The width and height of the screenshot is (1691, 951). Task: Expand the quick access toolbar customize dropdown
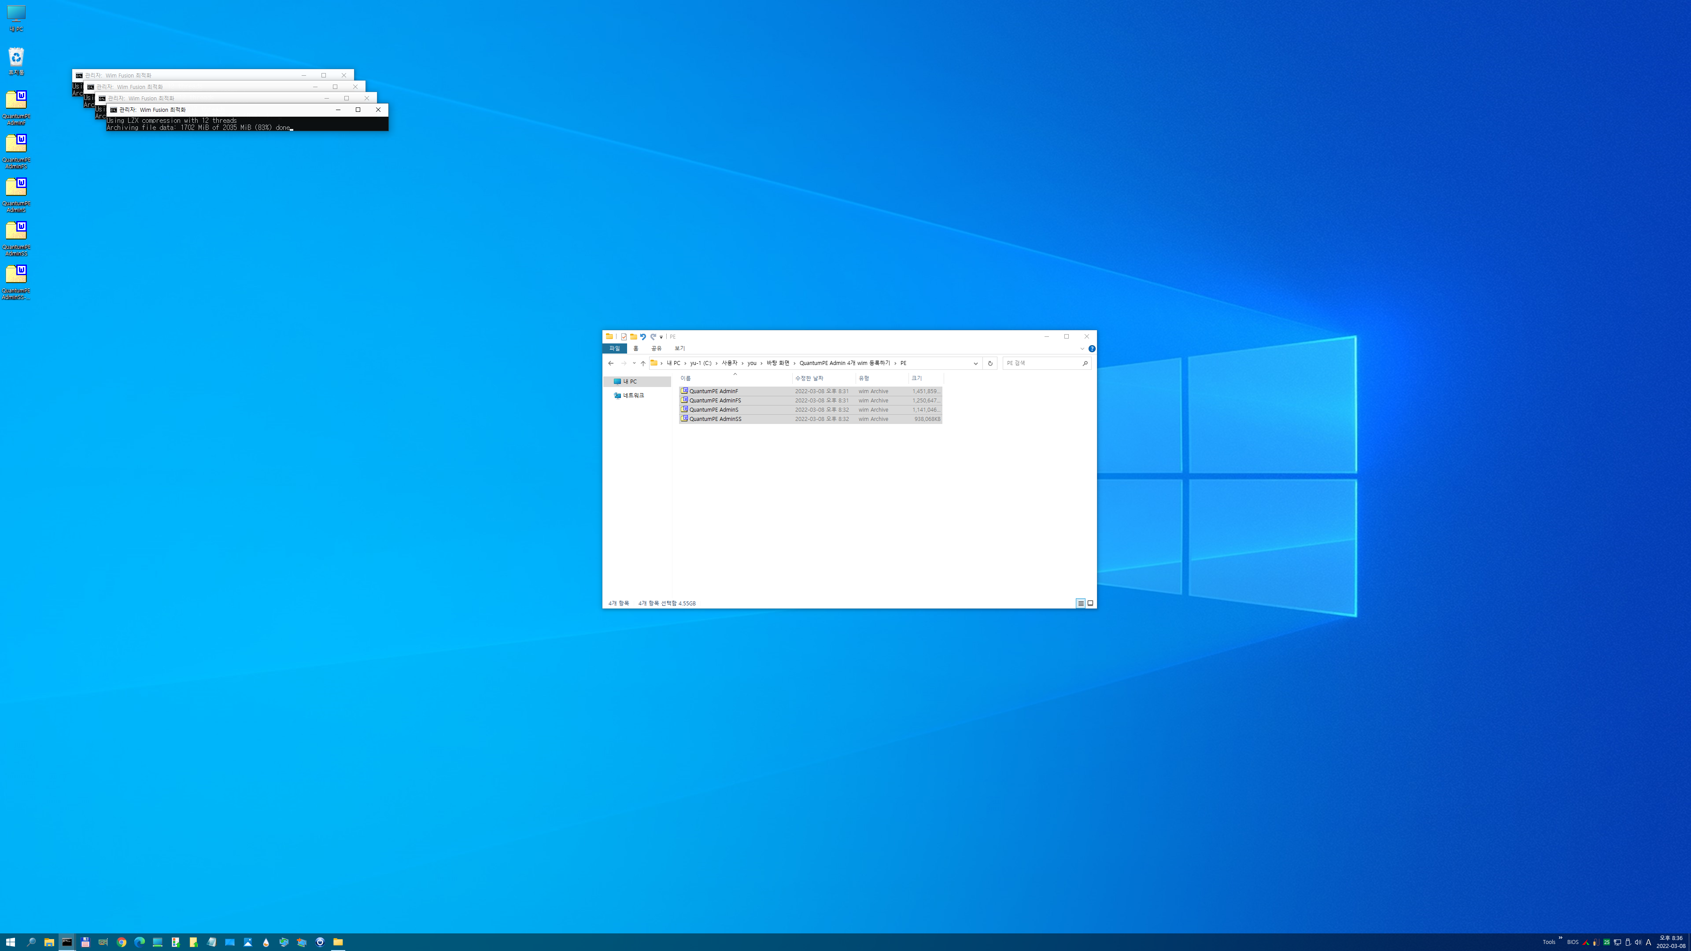pos(661,337)
